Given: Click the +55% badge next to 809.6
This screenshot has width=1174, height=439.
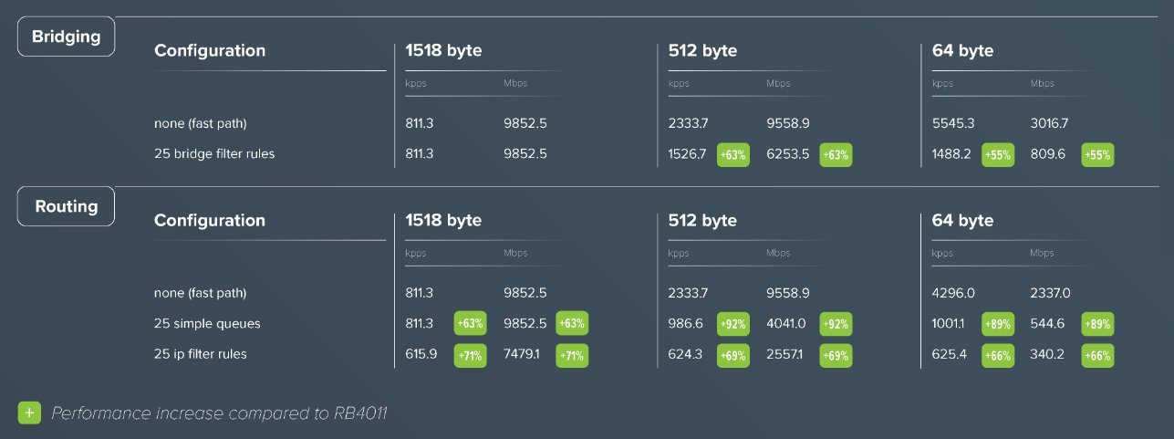Looking at the screenshot, I should click(x=1097, y=155).
